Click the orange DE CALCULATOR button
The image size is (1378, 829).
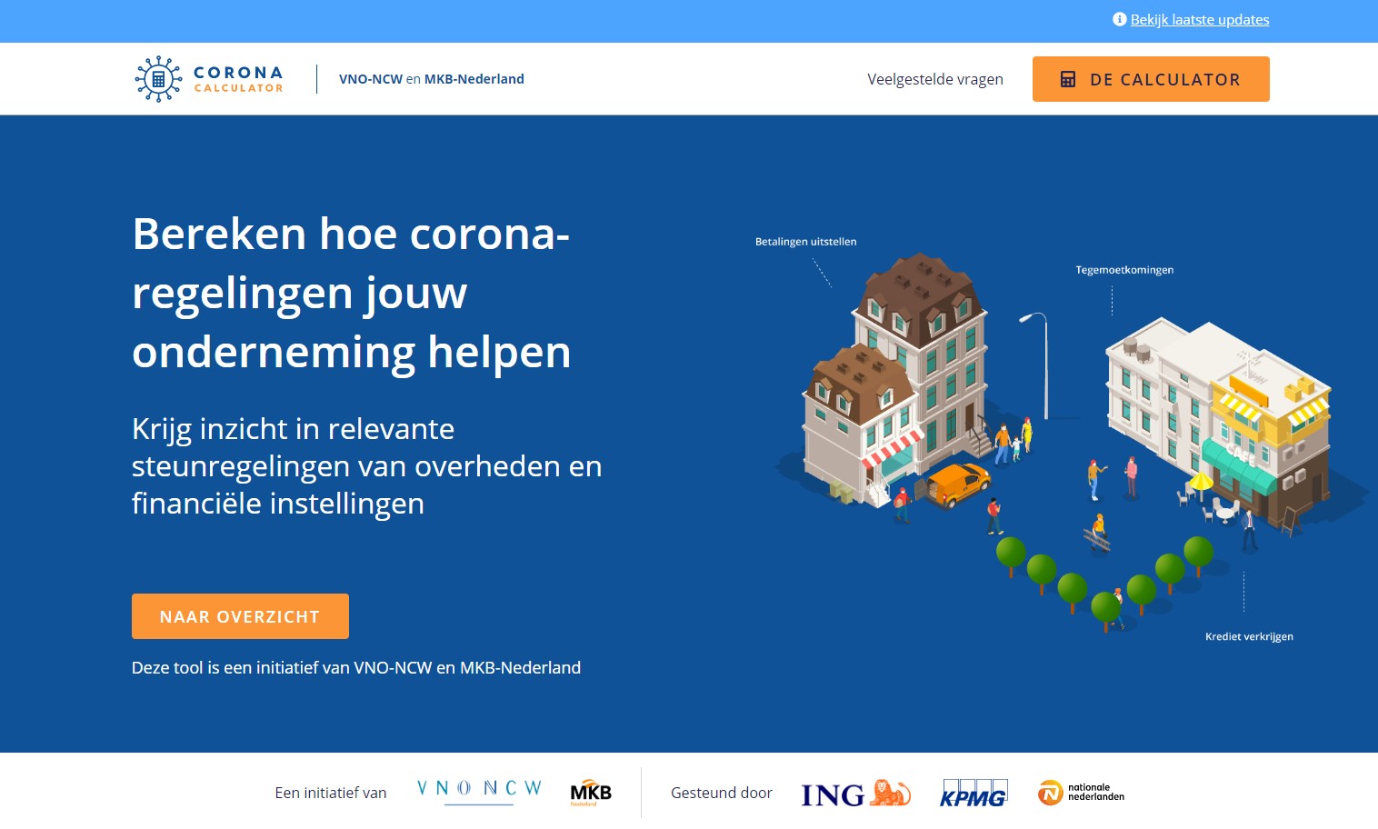pos(1151,79)
